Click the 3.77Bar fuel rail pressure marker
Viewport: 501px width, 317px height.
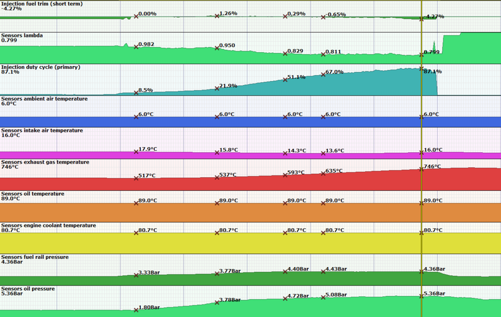[x=217, y=273]
